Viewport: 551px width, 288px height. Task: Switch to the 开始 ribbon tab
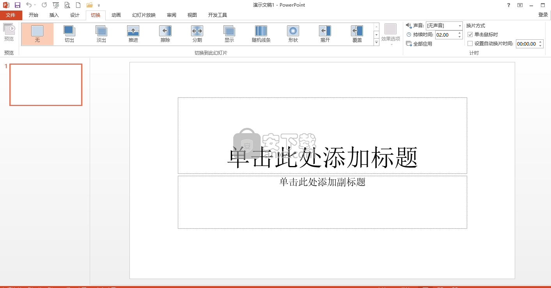34,15
